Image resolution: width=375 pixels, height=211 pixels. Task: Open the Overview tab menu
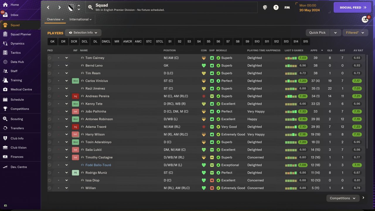tap(55, 19)
